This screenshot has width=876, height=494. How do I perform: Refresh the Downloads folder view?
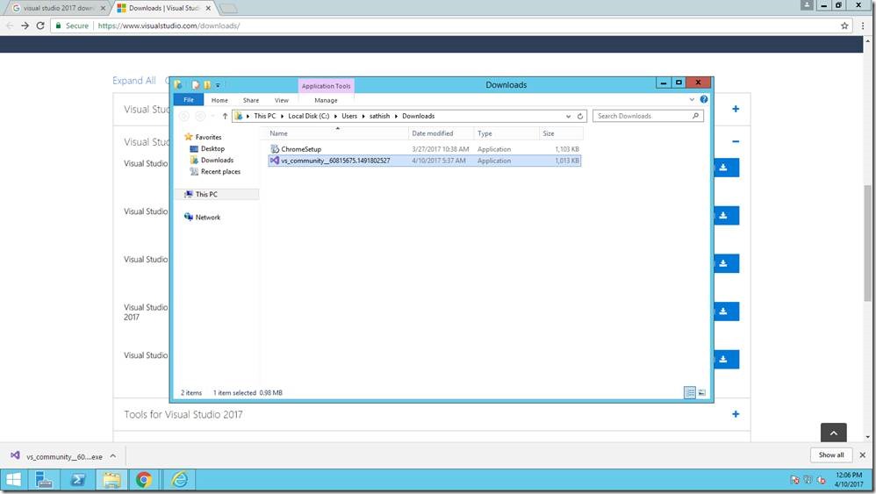580,116
